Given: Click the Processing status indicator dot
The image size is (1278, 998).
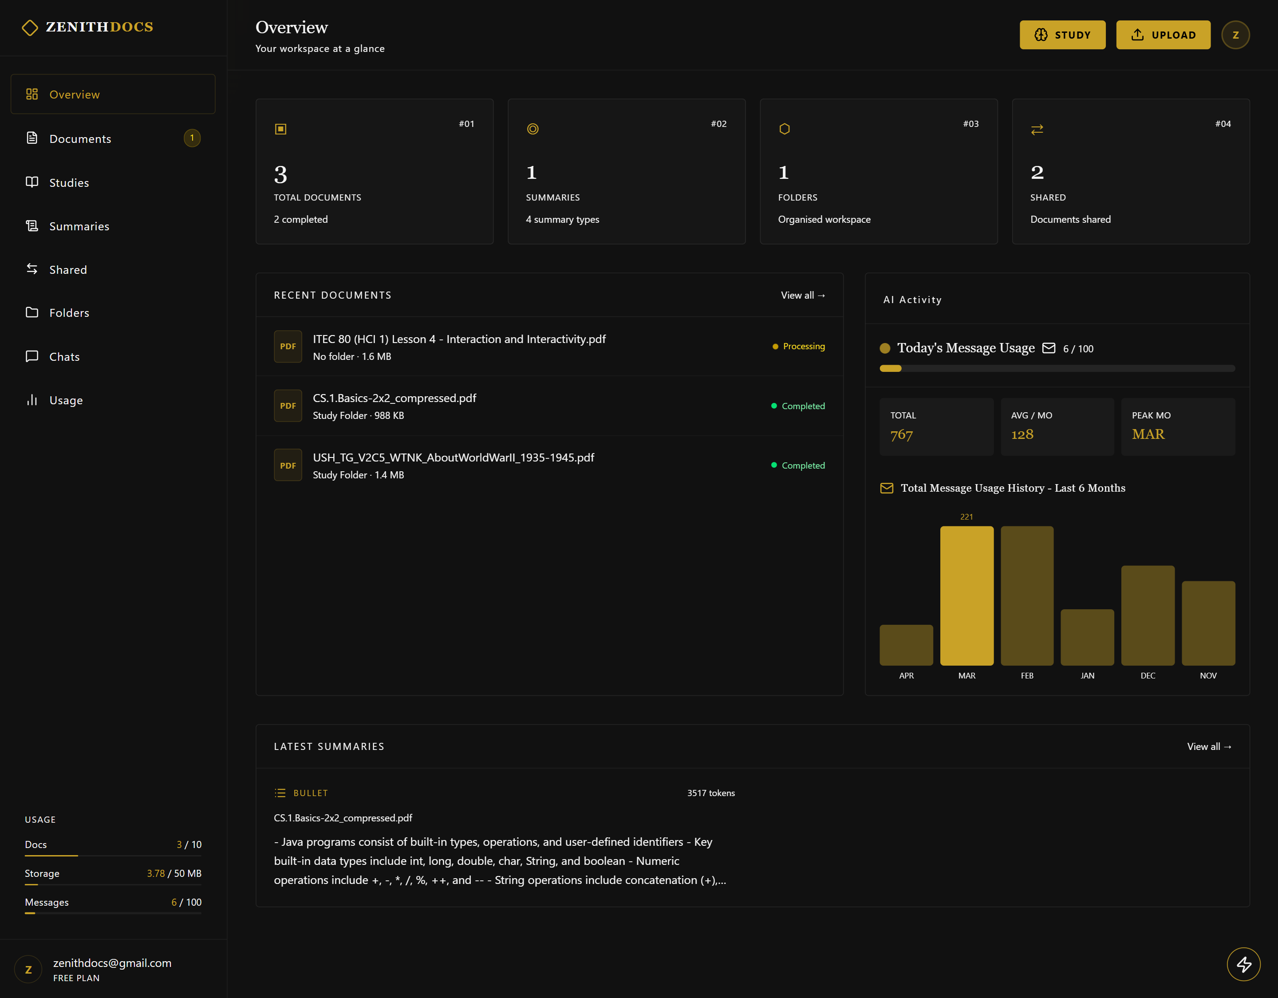Looking at the screenshot, I should [775, 346].
